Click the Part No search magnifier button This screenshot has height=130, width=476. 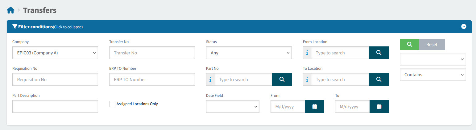282,80
